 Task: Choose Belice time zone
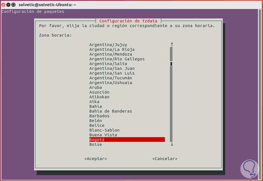pyautogui.click(x=97, y=125)
